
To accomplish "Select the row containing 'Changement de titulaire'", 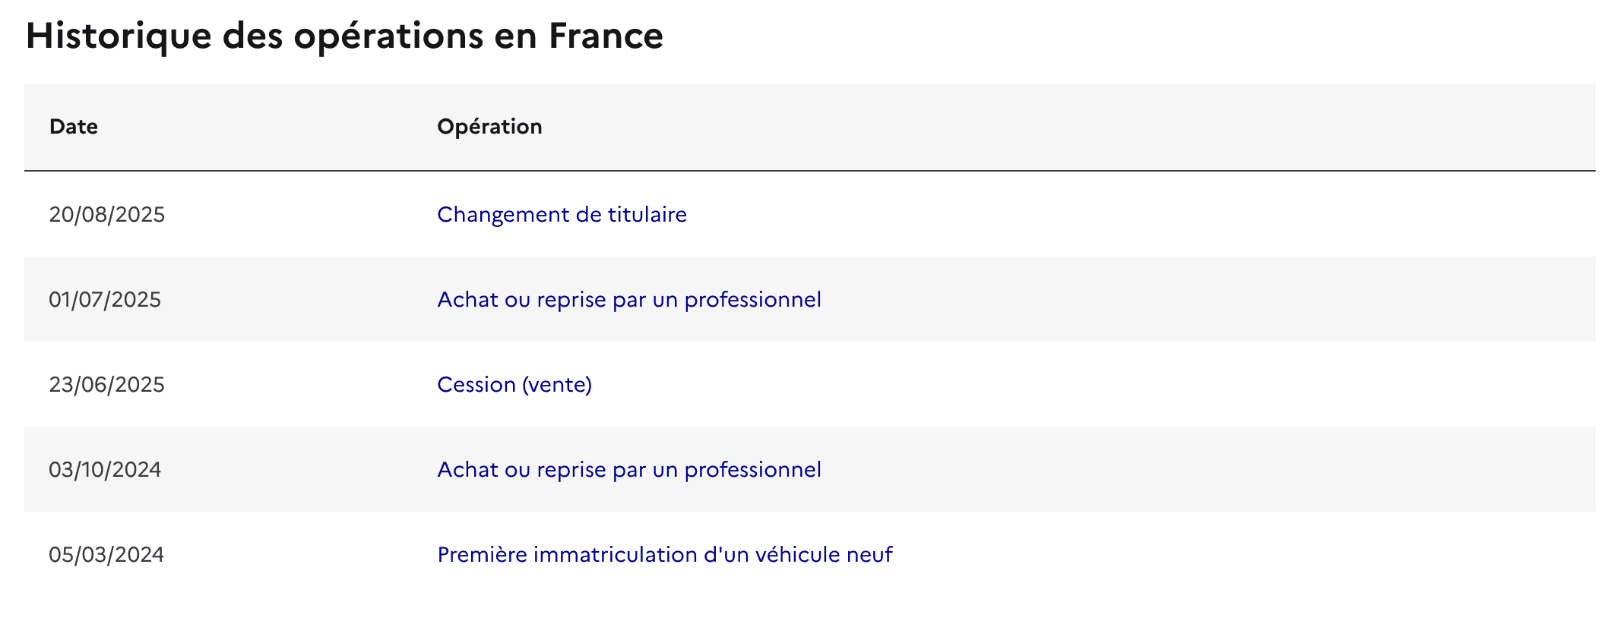I will [x=805, y=215].
